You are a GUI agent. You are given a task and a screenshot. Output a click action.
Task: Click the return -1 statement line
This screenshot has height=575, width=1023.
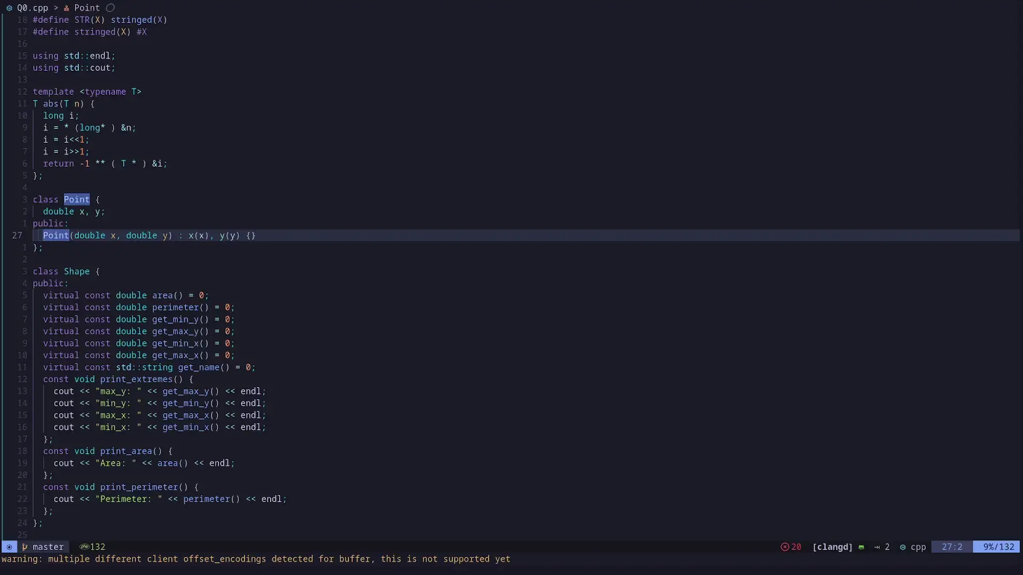[105, 163]
